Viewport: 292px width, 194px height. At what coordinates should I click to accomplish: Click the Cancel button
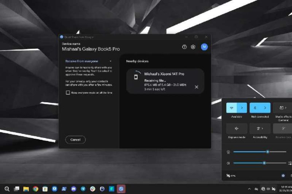(x=75, y=140)
